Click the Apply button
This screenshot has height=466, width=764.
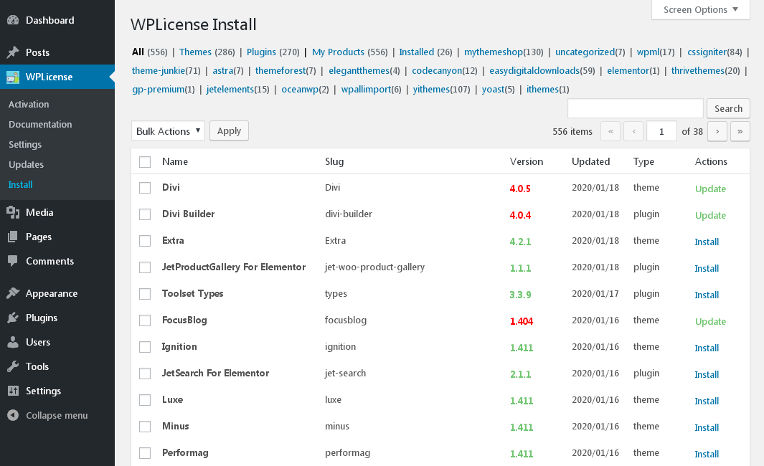click(x=229, y=131)
